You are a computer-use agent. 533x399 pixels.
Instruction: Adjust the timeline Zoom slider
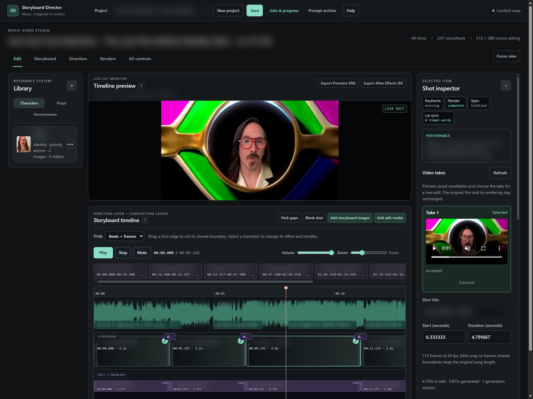pyautogui.click(x=369, y=253)
